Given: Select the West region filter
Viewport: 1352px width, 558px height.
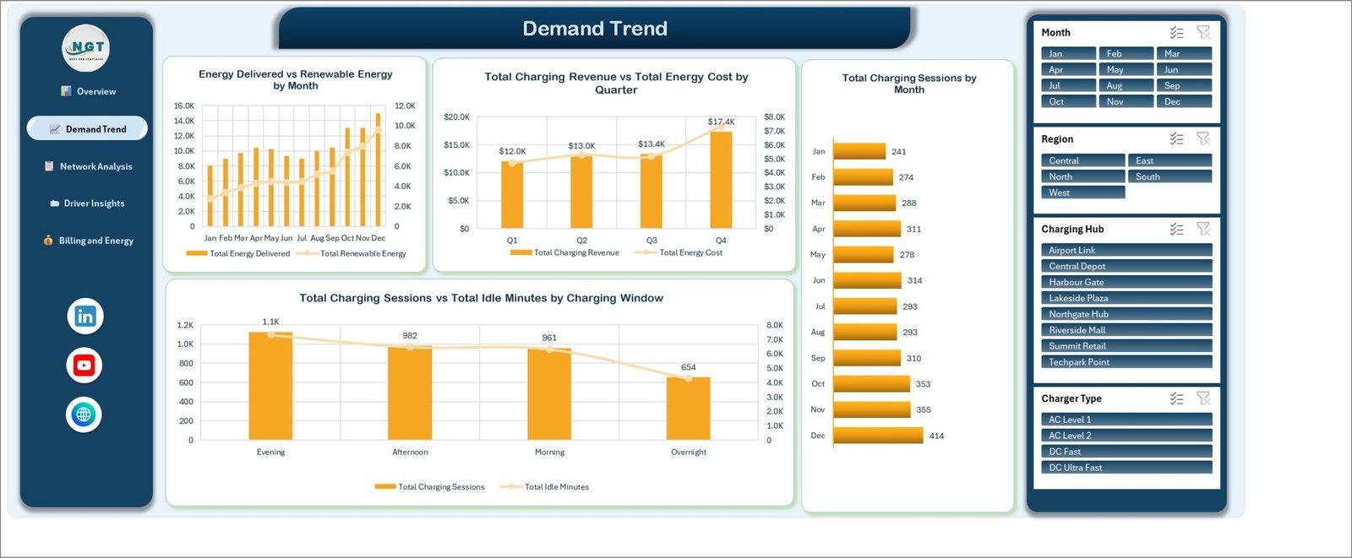Looking at the screenshot, I should tap(1082, 192).
